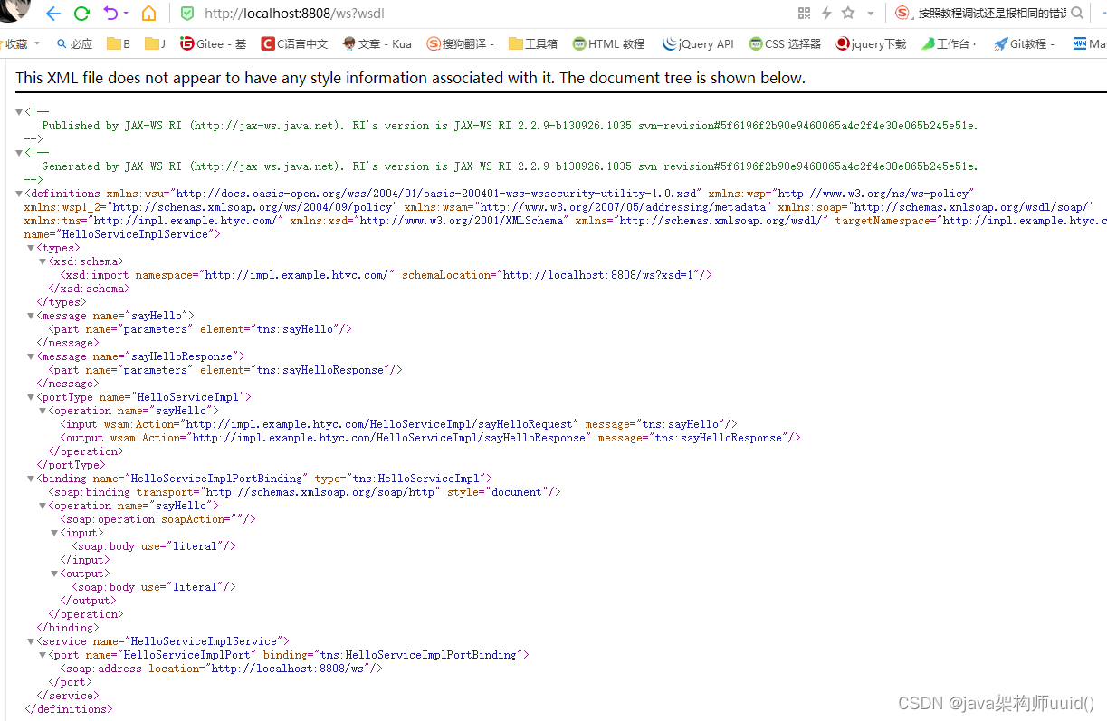
Task: Star the page to add it to favorites
Action: tap(847, 14)
